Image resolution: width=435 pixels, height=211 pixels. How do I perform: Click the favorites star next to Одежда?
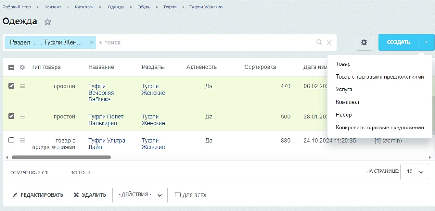tap(48, 22)
